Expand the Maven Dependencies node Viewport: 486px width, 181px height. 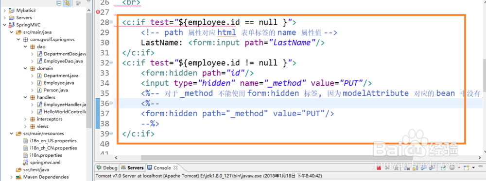coord(12,177)
